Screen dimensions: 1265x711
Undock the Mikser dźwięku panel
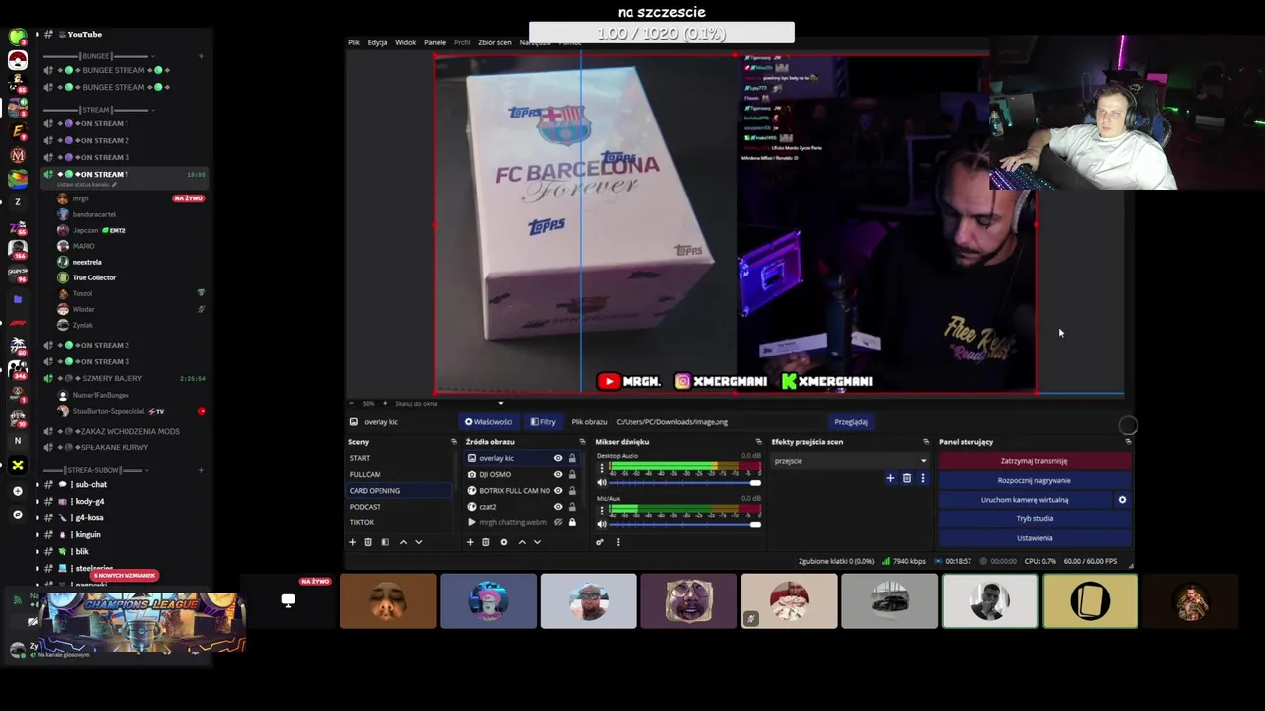point(758,442)
